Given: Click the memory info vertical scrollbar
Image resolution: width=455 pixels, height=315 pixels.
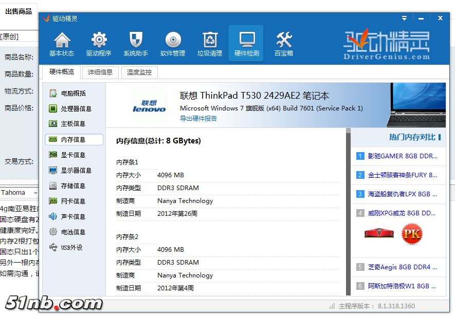Looking at the screenshot, I should [348, 212].
